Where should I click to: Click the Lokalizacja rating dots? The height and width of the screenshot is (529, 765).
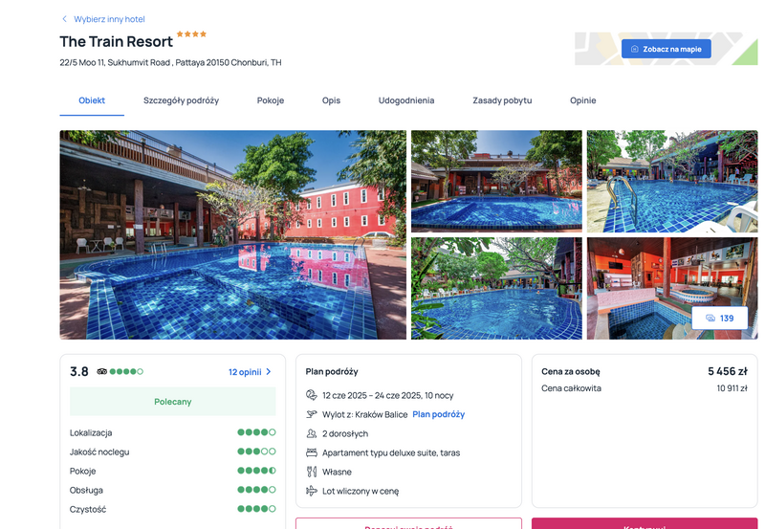tap(256, 432)
